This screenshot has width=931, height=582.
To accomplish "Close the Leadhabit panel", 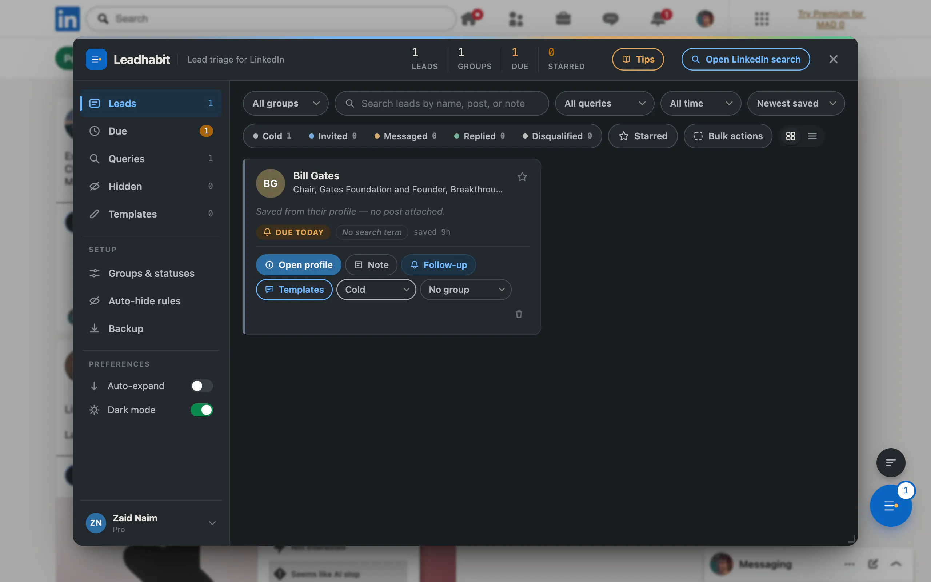I will tap(833, 59).
